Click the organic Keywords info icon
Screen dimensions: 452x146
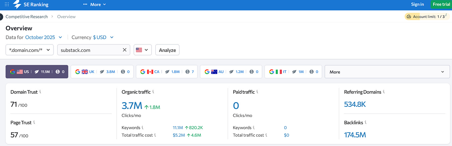coord(143,127)
